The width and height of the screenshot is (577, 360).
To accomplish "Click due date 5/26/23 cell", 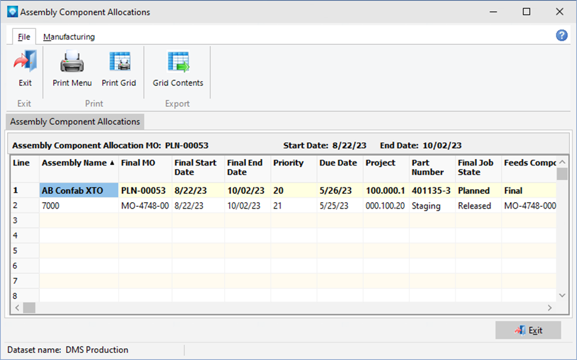I will pyautogui.click(x=340, y=190).
